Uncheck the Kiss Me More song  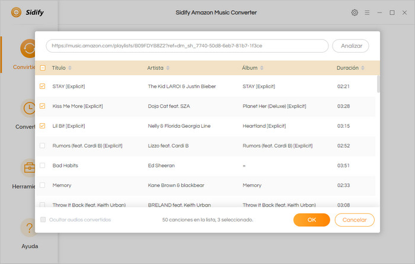pos(42,106)
